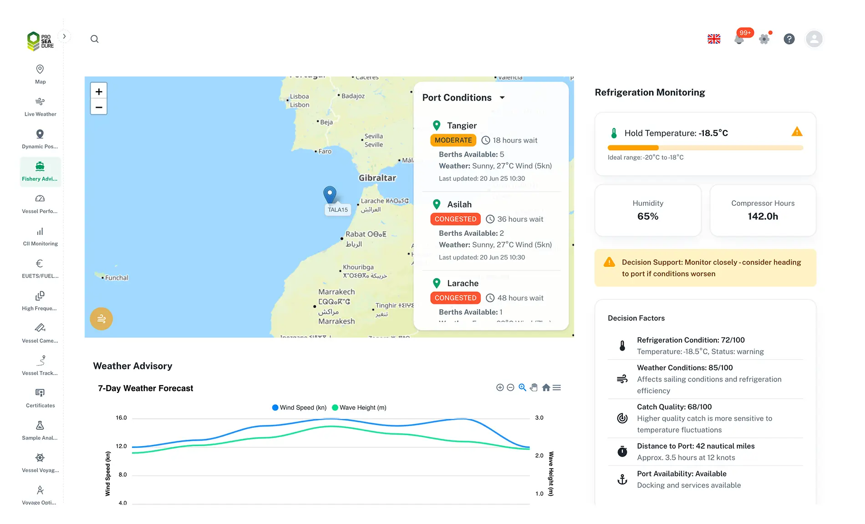This screenshot has height=524, width=865.
Task: Click the 36 hours wait text
Action: [520, 219]
